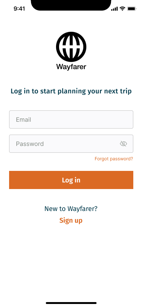Tap the cellular signal bars icon
Viewport: 142px width, 307px height.
(x=114, y=9)
